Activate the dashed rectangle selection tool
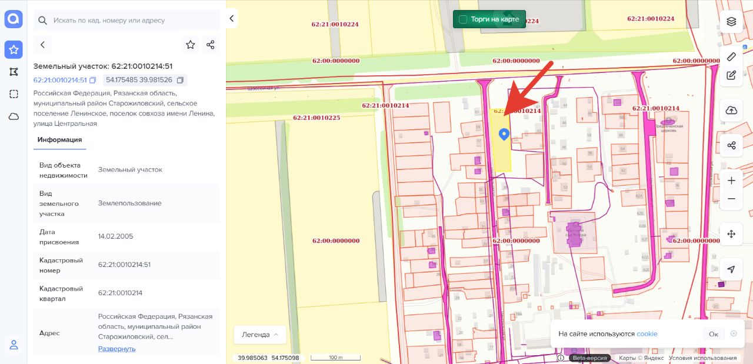The image size is (753, 364). [14, 94]
